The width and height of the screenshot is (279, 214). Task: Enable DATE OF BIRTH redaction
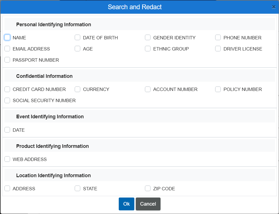(x=77, y=38)
